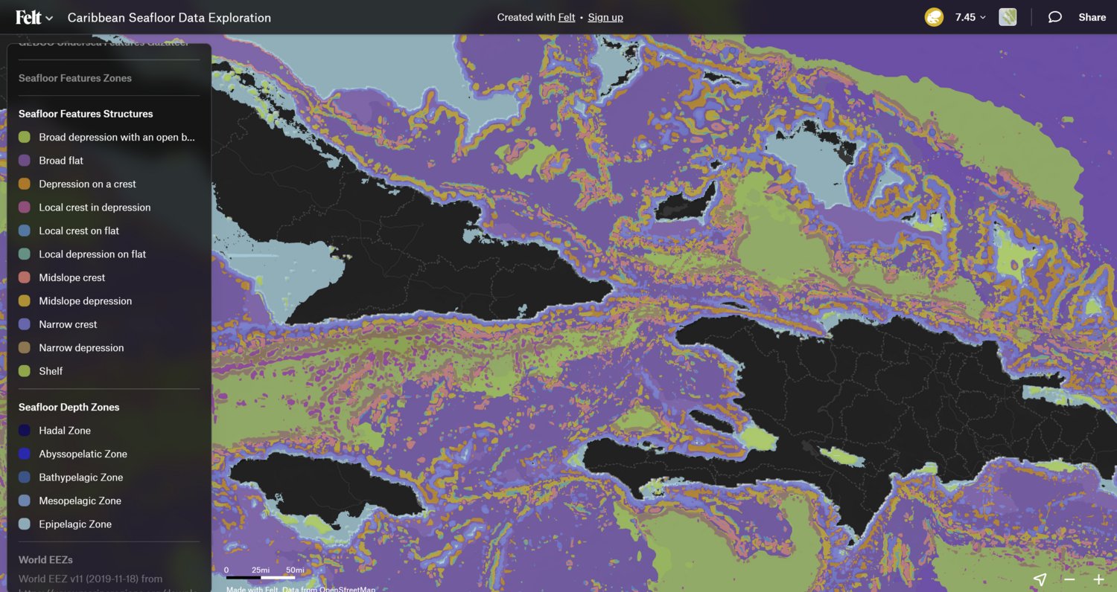Expand the 7.45 balance dropdown
The image size is (1117, 592).
(x=963, y=16)
